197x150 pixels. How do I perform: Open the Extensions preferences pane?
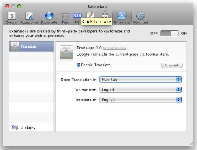pyautogui.click(x=122, y=18)
